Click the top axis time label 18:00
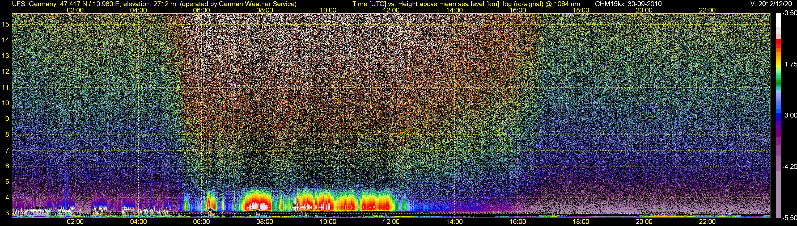Screen dimensions: 797x226 tap(581, 10)
